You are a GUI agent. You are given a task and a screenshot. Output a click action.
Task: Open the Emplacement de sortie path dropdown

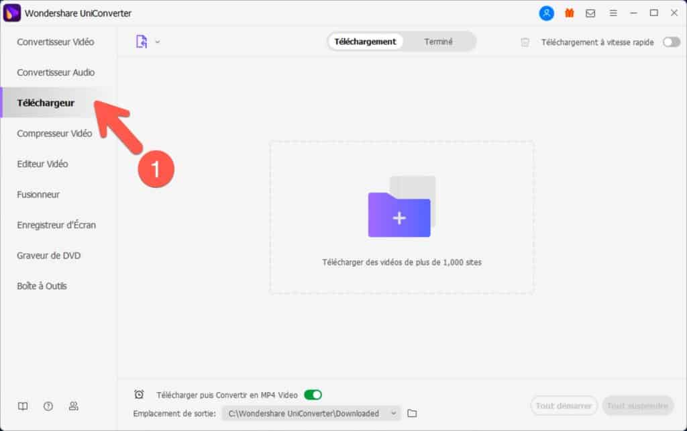393,414
